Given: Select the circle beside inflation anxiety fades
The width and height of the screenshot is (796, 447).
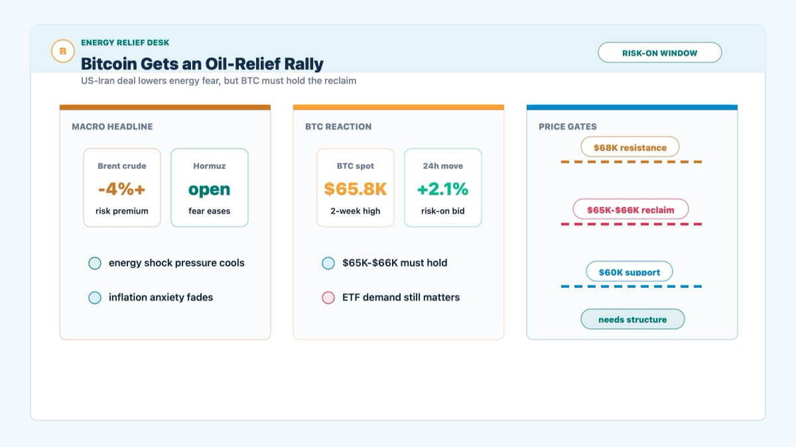Looking at the screenshot, I should [95, 297].
